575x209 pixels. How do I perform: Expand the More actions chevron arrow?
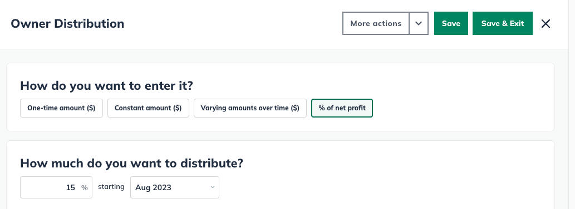[x=419, y=23]
